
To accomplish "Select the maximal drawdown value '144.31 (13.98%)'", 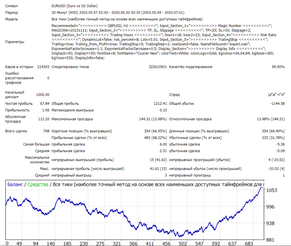I will (x=153, y=119).
